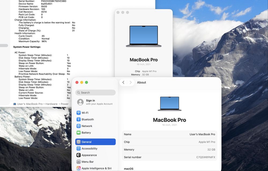The width and height of the screenshot is (268, 171).
Task: Select Hardware in System Information path bar
Action: pos(51,104)
